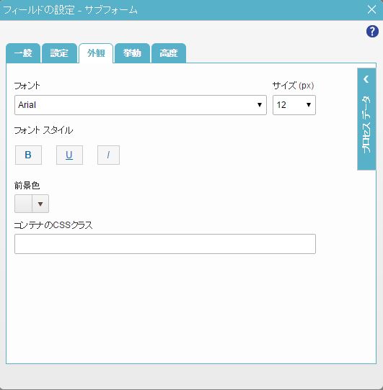Click the dialog title フィールドの設定 - サブフォーム
This screenshot has width=383, height=390.
pyautogui.click(x=70, y=10)
